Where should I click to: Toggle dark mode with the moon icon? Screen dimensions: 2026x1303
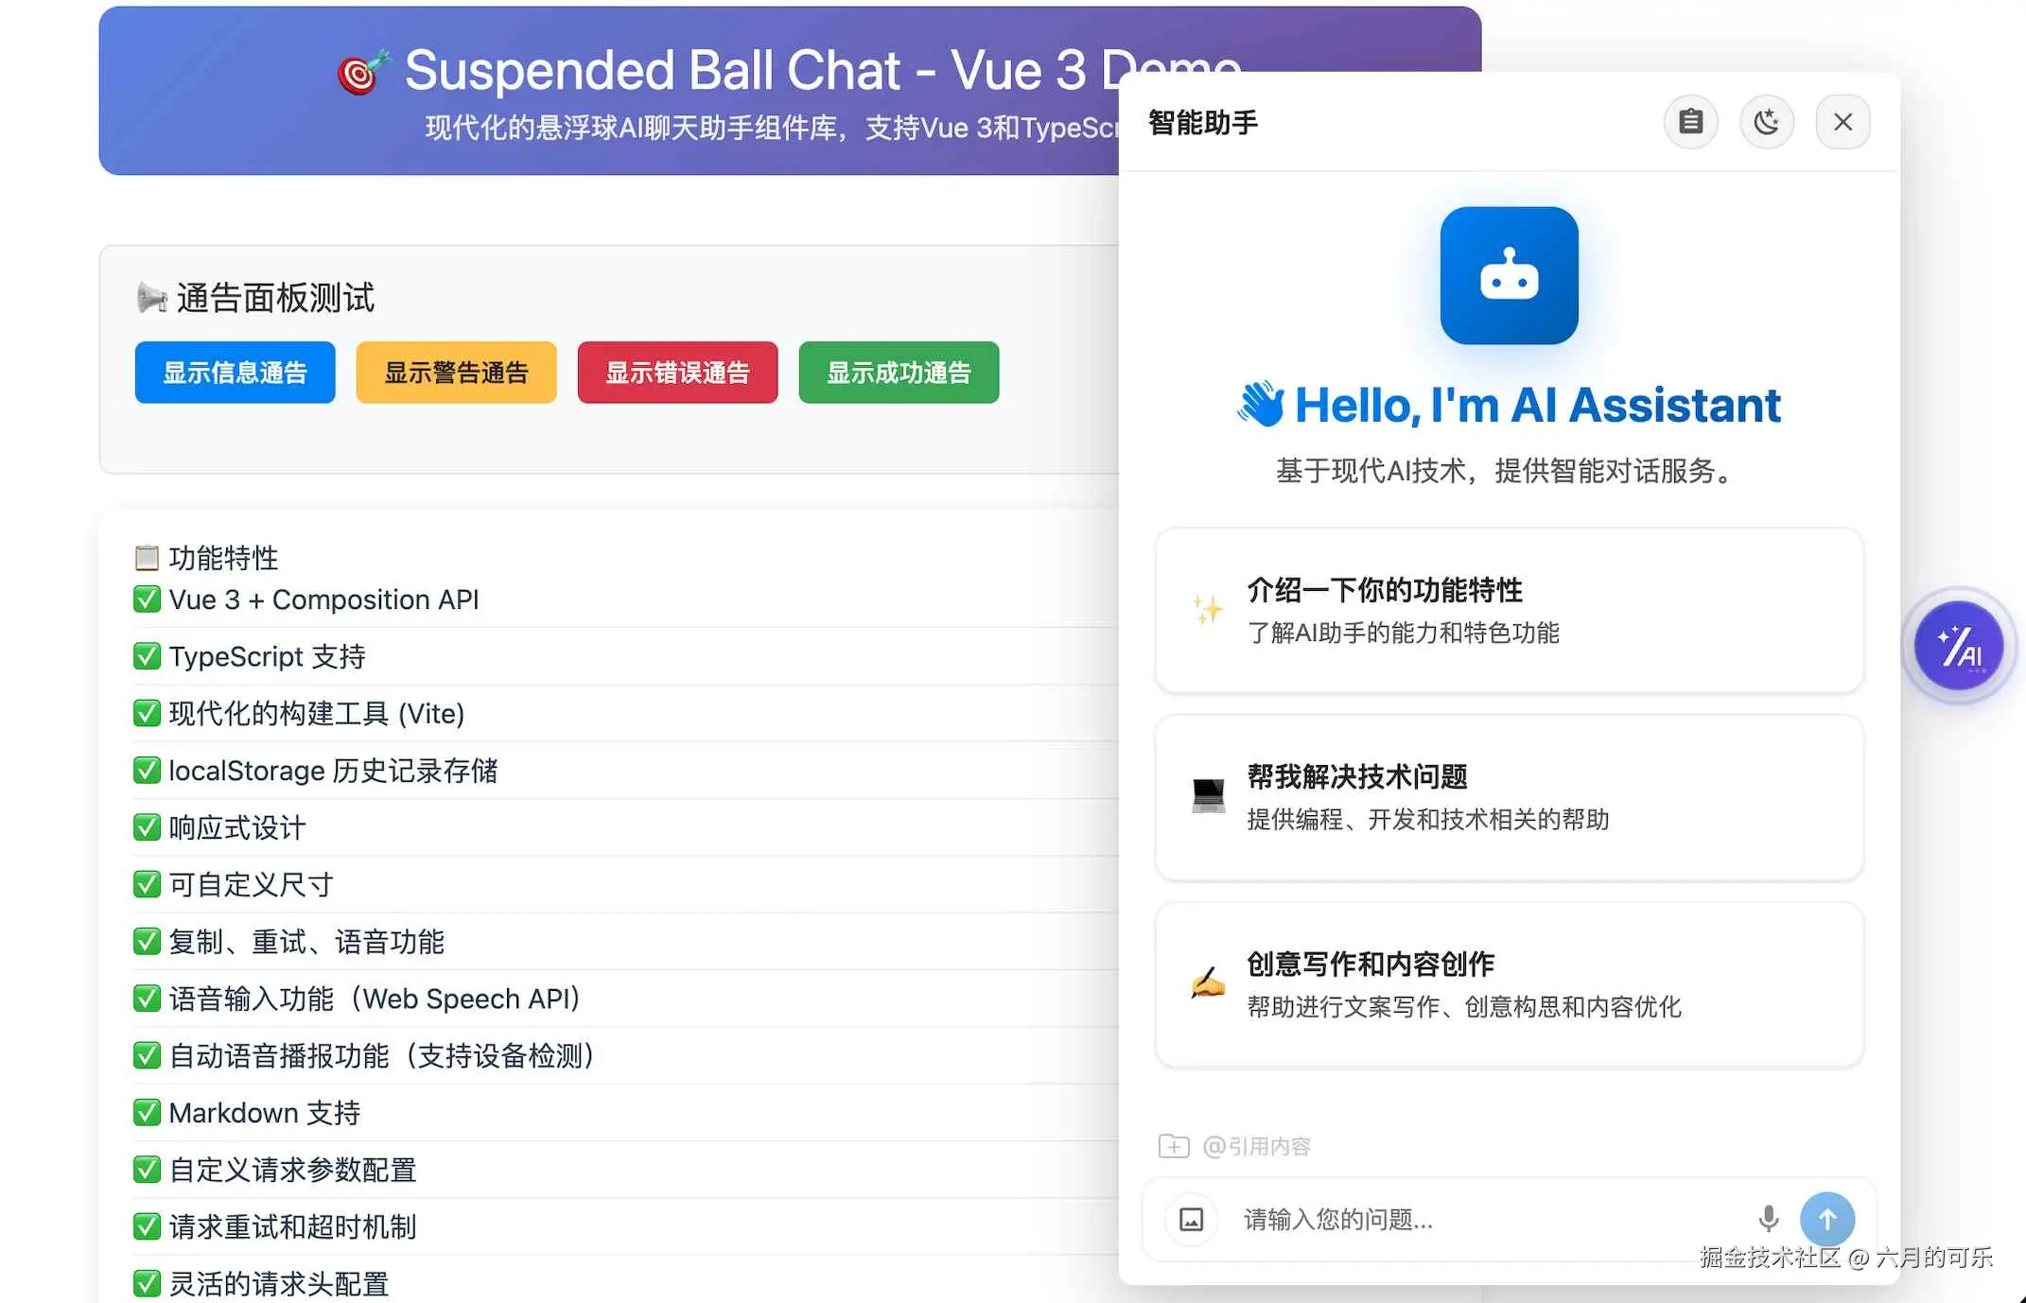[1767, 121]
